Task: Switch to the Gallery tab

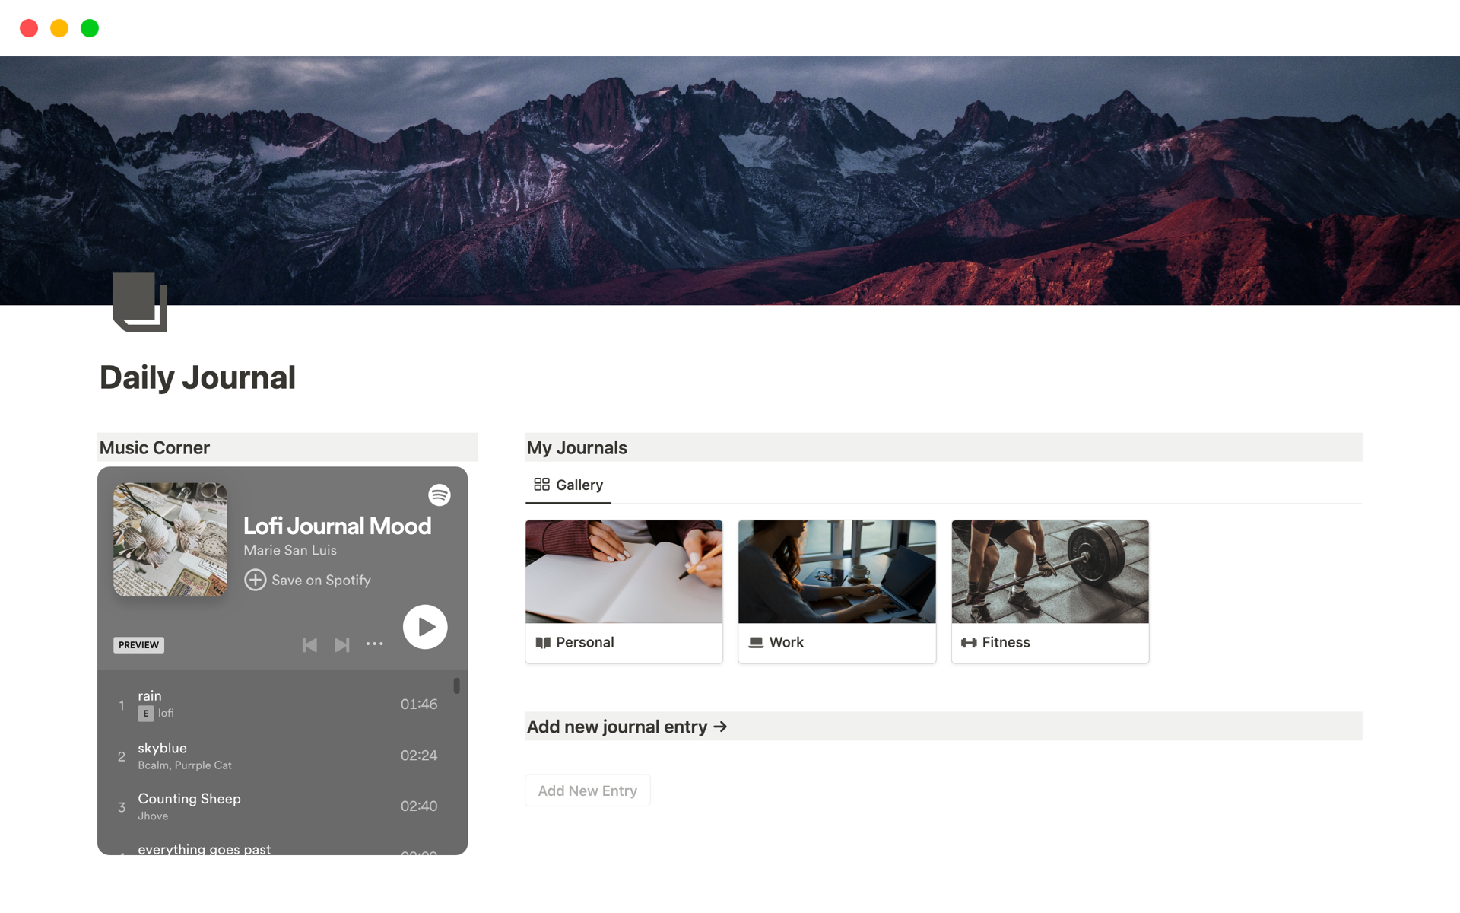Action: pyautogui.click(x=568, y=485)
